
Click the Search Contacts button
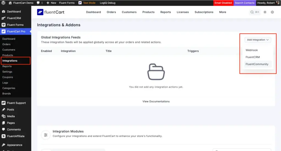tap(245, 3)
